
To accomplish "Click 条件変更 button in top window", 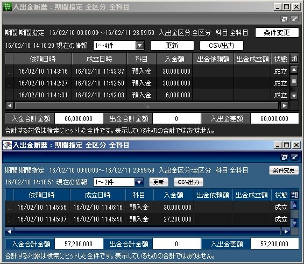I will [x=277, y=33].
